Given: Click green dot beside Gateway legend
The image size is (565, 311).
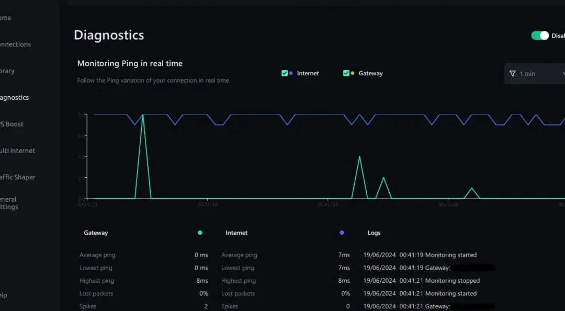Looking at the screenshot, I should click(353, 73).
